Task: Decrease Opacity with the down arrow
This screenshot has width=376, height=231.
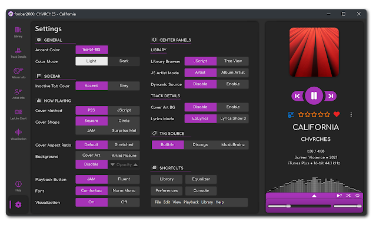Action: 112,165
